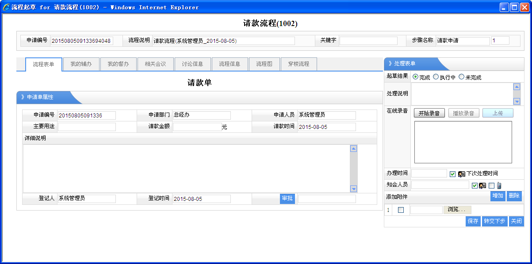The height and width of the screenshot is (264, 532).
Task: Click the down arrow in 处理说明 scrollbar
Action: coord(517,101)
